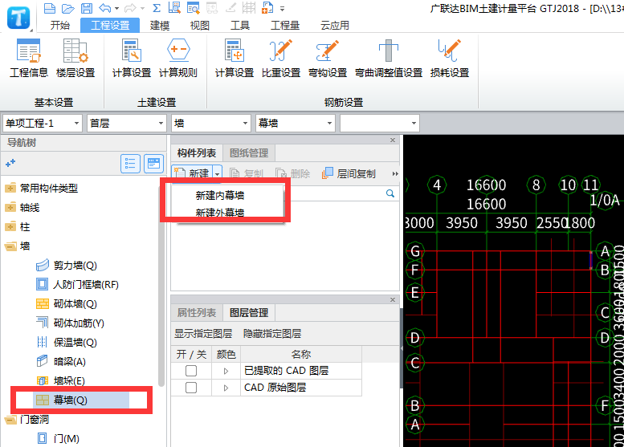Switch to the 图纸管理 tab
The height and width of the screenshot is (447, 624).
tap(249, 153)
